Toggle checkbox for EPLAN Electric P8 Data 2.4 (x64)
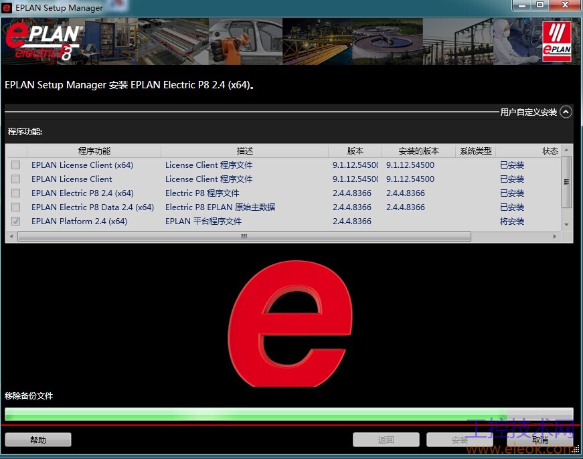The image size is (583, 459). point(15,207)
